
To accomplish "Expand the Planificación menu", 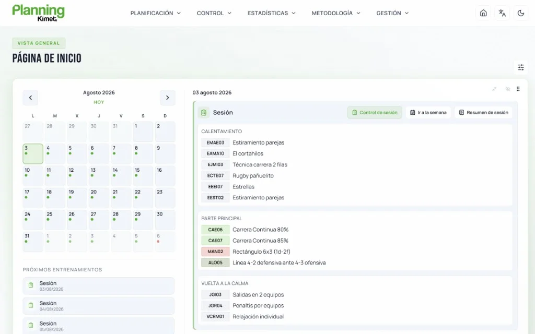I will click(155, 13).
